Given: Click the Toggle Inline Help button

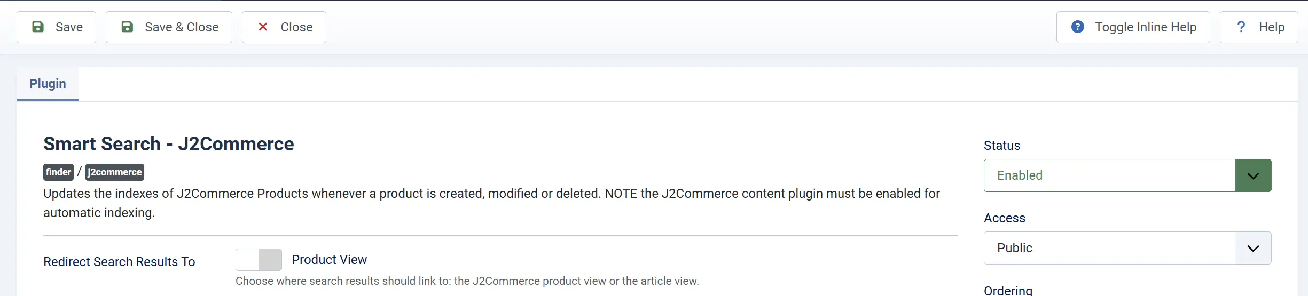Looking at the screenshot, I should click(x=1133, y=27).
